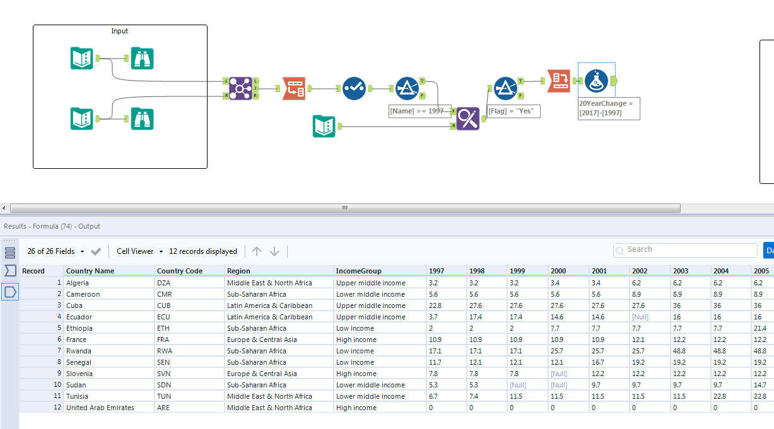Select the blue checkmark cleansing tool
The height and width of the screenshot is (429, 774).
[354, 88]
